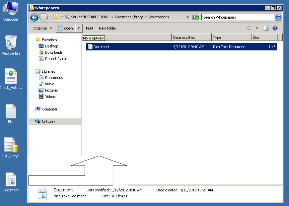
Task: Click the Back navigation arrow
Action: coord(34,17)
